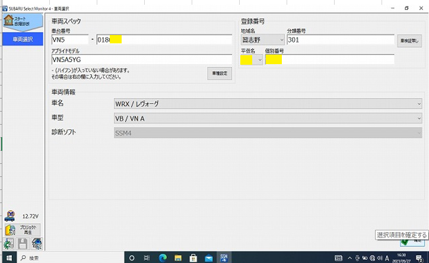The width and height of the screenshot is (429, 263).
Task: Open the volume speaker tray icon
Action: (x=380, y=258)
